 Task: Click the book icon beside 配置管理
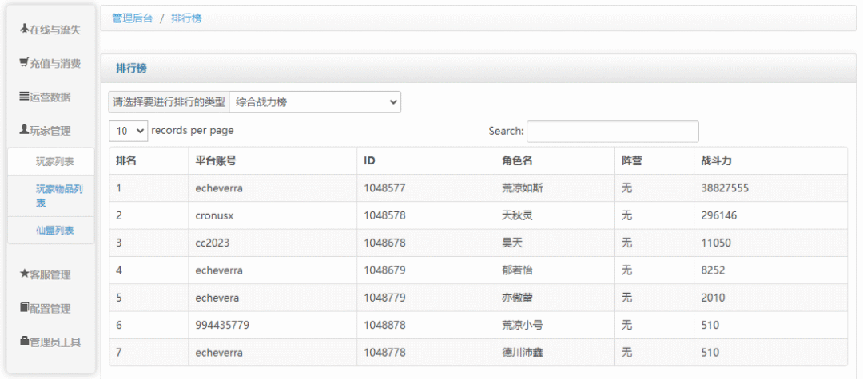pyautogui.click(x=24, y=307)
